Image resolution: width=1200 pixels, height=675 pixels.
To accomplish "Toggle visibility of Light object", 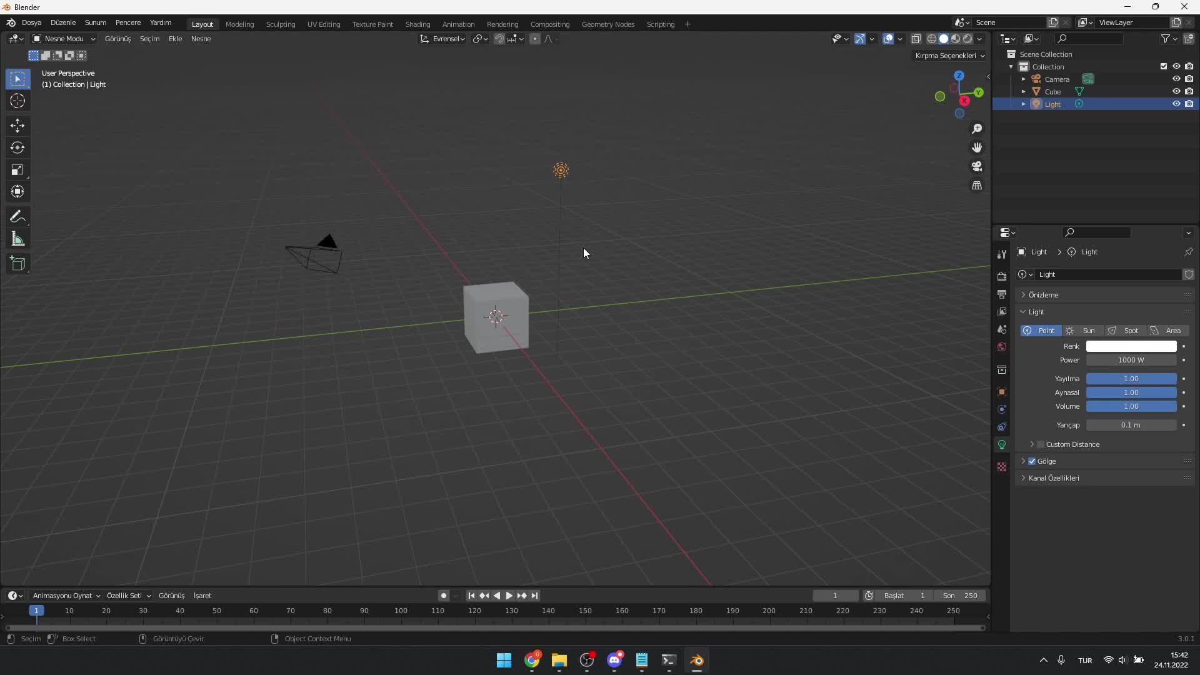I will (1175, 103).
